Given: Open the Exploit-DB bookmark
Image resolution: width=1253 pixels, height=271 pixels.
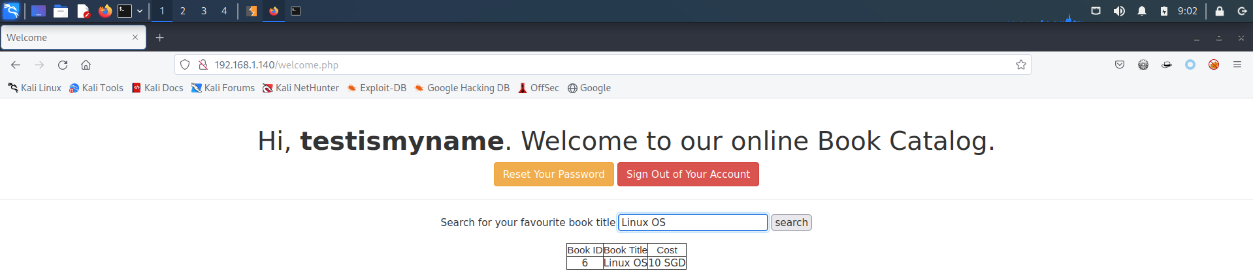Looking at the screenshot, I should tap(376, 88).
